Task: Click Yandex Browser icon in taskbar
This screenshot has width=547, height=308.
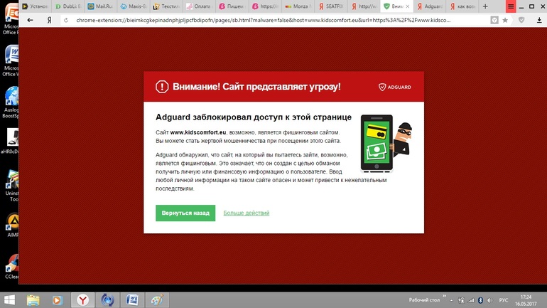Action: (83, 300)
